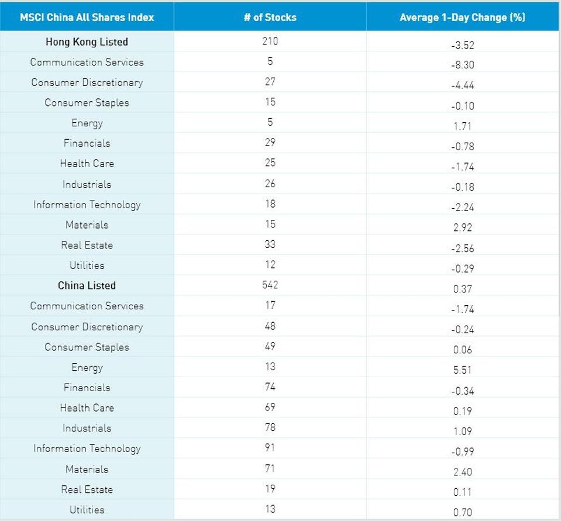The image size is (561, 521).
Task: Select the 33 stocks count cell
Action: tap(270, 244)
